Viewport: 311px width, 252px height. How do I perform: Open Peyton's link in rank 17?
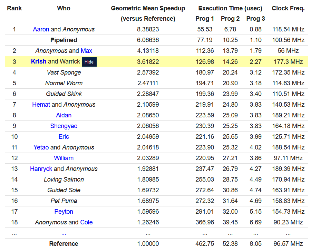64,211
